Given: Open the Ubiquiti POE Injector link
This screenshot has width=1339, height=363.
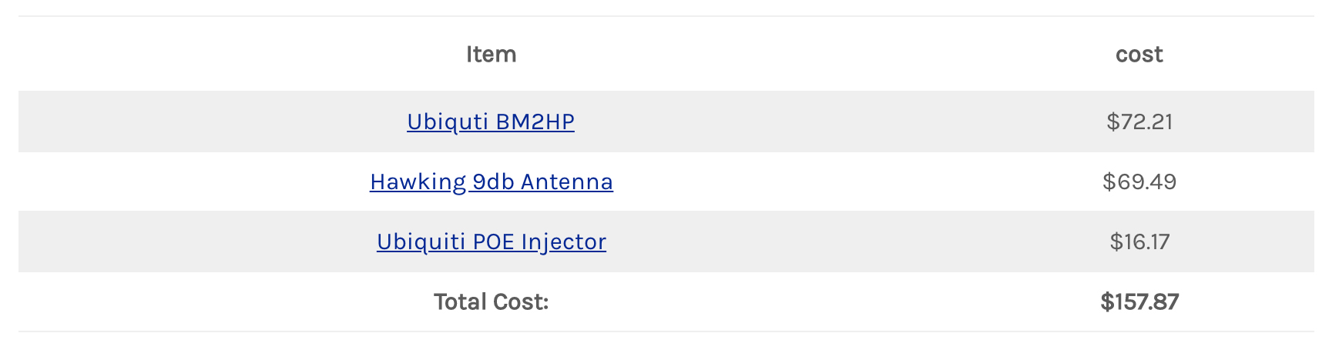Looking at the screenshot, I should (x=491, y=241).
